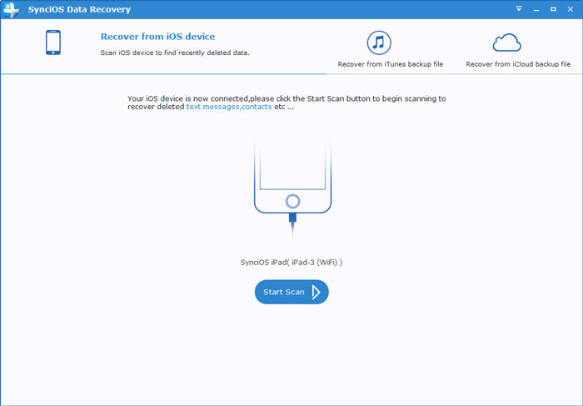Click the SynciOS app logo icon
The height and width of the screenshot is (406, 583).
(x=11, y=10)
